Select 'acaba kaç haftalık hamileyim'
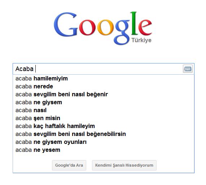This screenshot has width=206, height=185. coord(104,126)
